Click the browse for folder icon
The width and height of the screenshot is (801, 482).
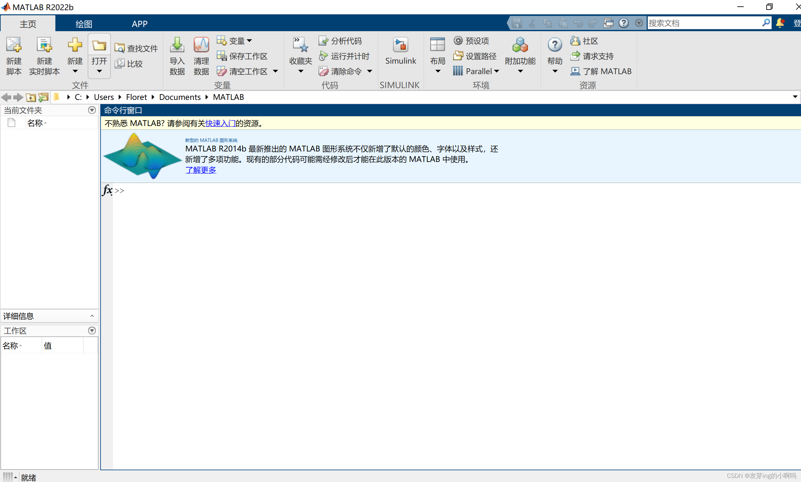(x=43, y=97)
